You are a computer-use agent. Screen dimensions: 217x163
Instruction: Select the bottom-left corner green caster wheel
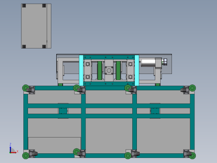(25, 155)
